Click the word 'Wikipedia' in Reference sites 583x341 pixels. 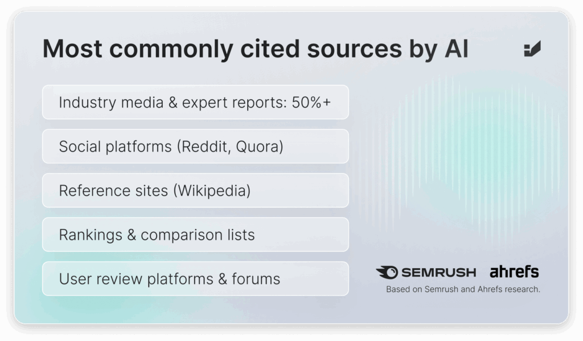[x=213, y=190]
